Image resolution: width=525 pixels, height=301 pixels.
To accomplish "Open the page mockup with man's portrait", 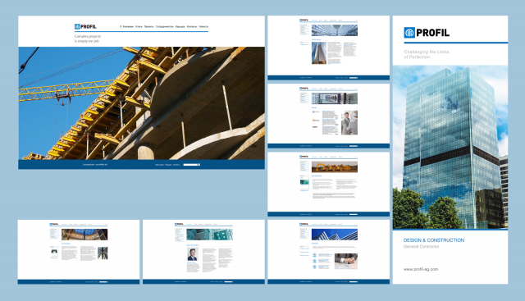I will 203,252.
